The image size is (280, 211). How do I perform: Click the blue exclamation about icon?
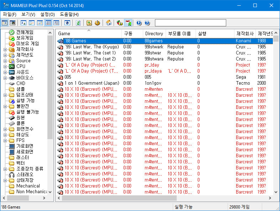139,23
